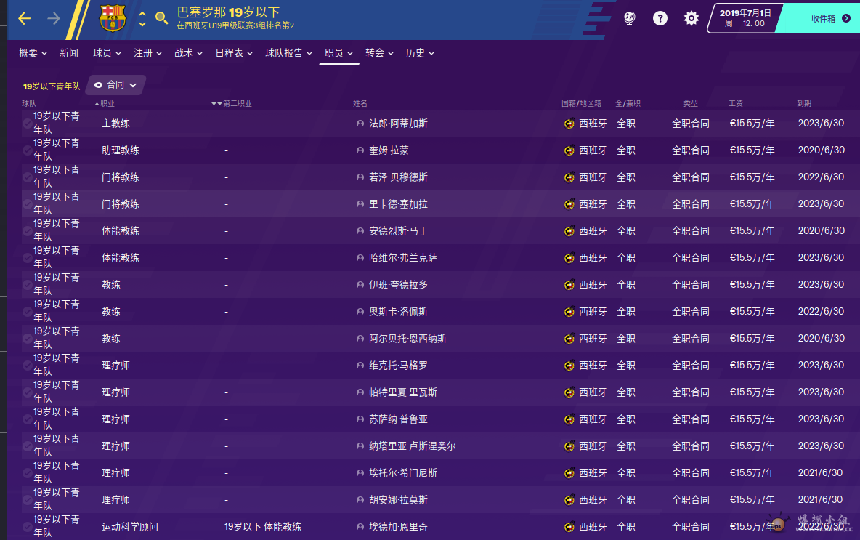Click 19岁以下 体能教练 second job cell

[263, 527]
